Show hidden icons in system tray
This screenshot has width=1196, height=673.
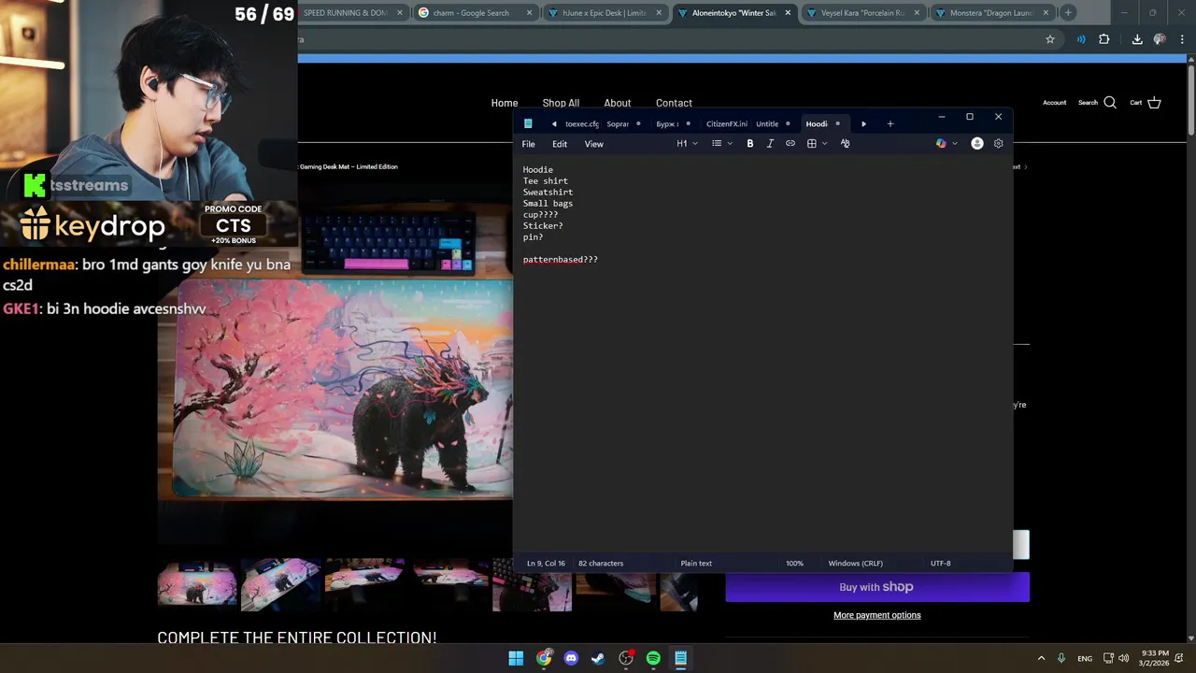click(1041, 658)
